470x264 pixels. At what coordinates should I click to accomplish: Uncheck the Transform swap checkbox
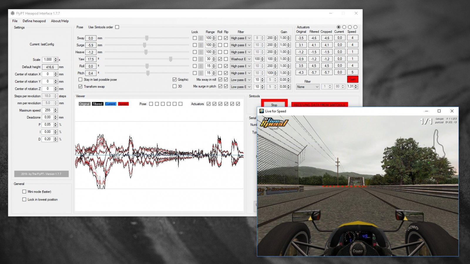(x=80, y=87)
